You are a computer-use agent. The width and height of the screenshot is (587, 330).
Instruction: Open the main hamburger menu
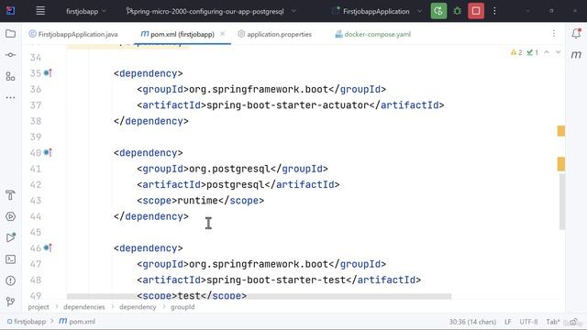click(40, 11)
